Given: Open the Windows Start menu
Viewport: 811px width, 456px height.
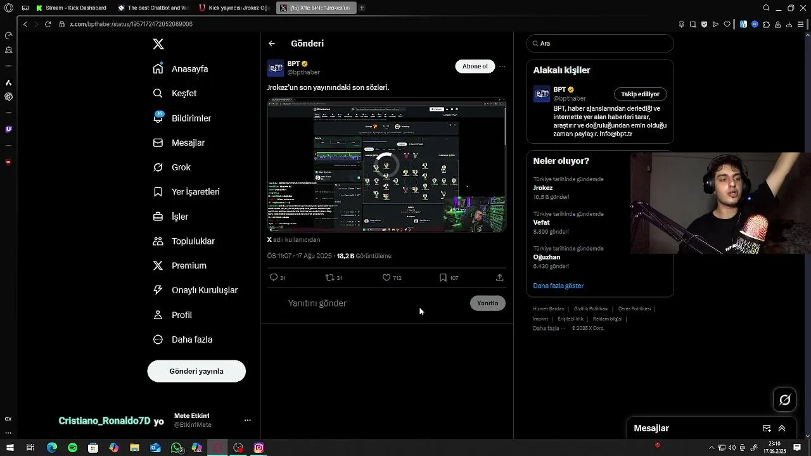Looking at the screenshot, I should [x=10, y=448].
